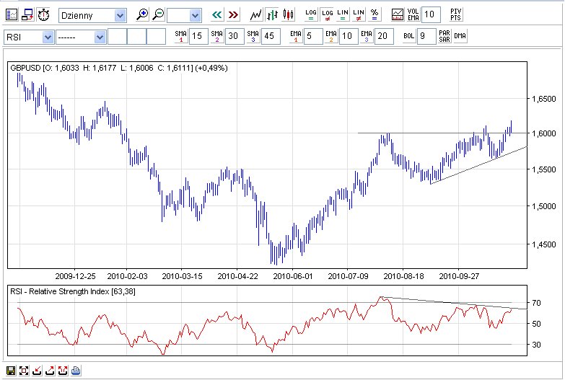The width and height of the screenshot is (565, 380).
Task: Open the Dzienny interval dropdown
Action: 120,15
